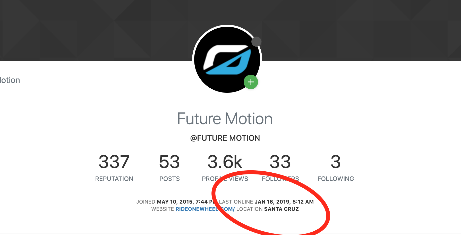Select the @FUTURE MOTION username text
Image resolution: width=461 pixels, height=235 pixels.
[x=225, y=138]
